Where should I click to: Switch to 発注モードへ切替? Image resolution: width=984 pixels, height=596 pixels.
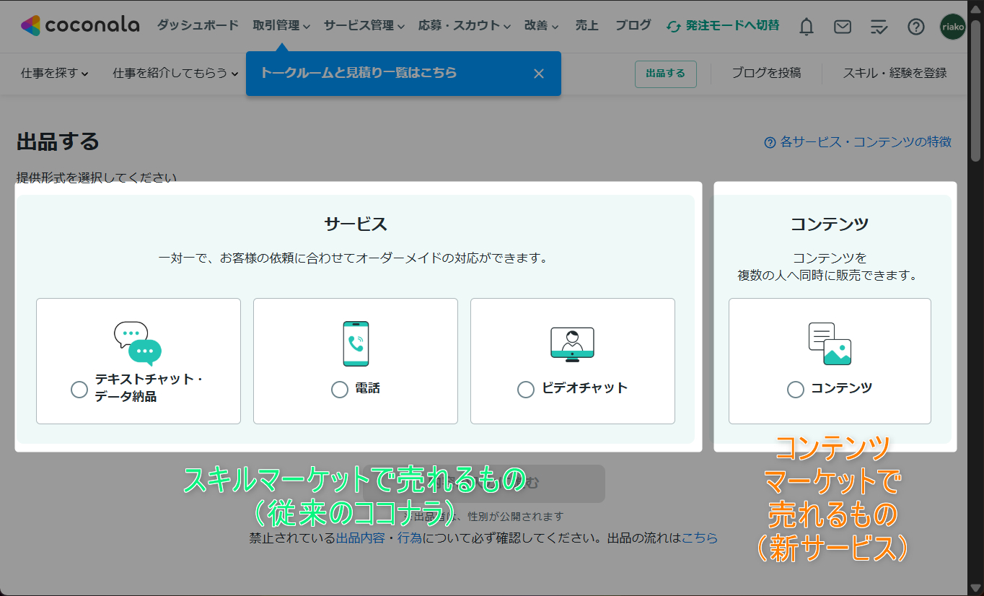pos(723,25)
